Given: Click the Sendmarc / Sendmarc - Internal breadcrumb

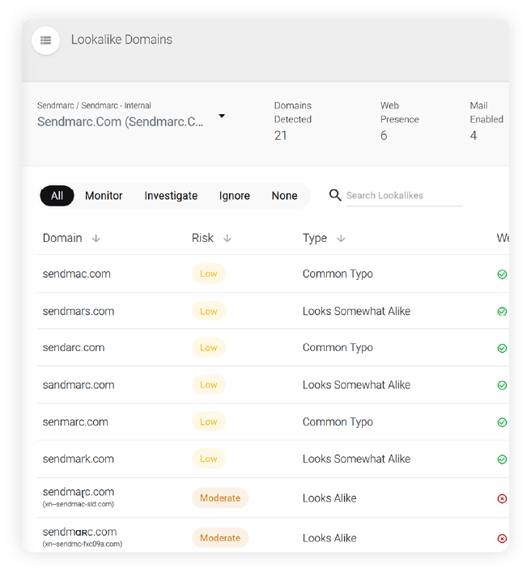Looking at the screenshot, I should 94,106.
